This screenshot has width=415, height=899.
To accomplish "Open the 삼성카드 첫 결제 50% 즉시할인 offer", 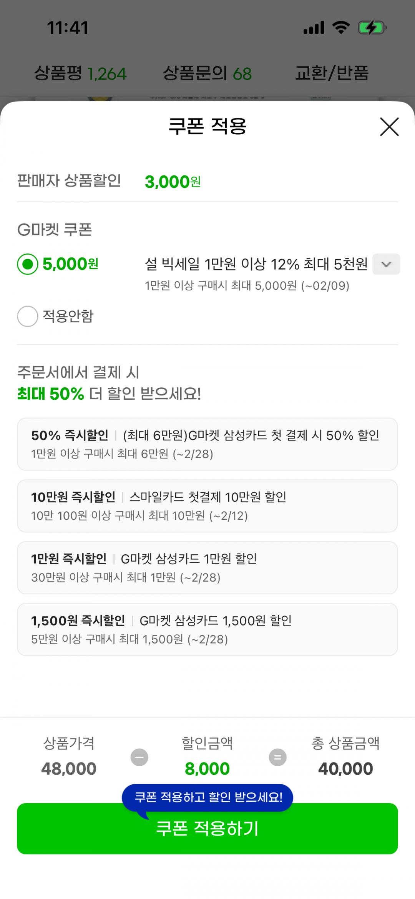I will pos(207,444).
